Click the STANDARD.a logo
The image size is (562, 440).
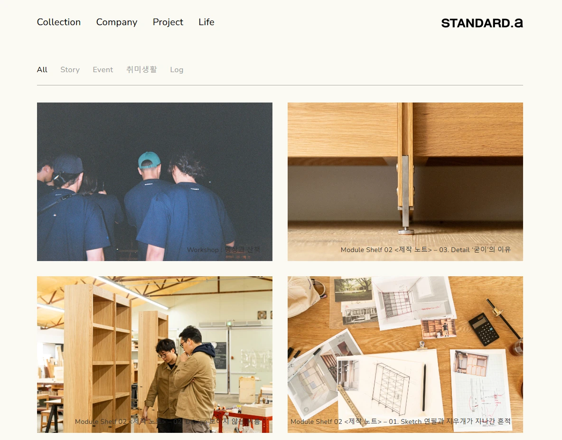click(x=482, y=23)
